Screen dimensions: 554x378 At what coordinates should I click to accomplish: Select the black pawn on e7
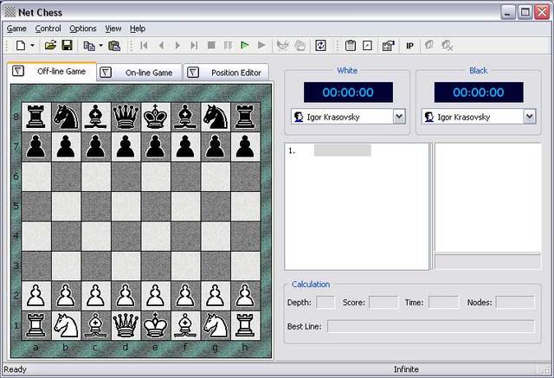155,147
